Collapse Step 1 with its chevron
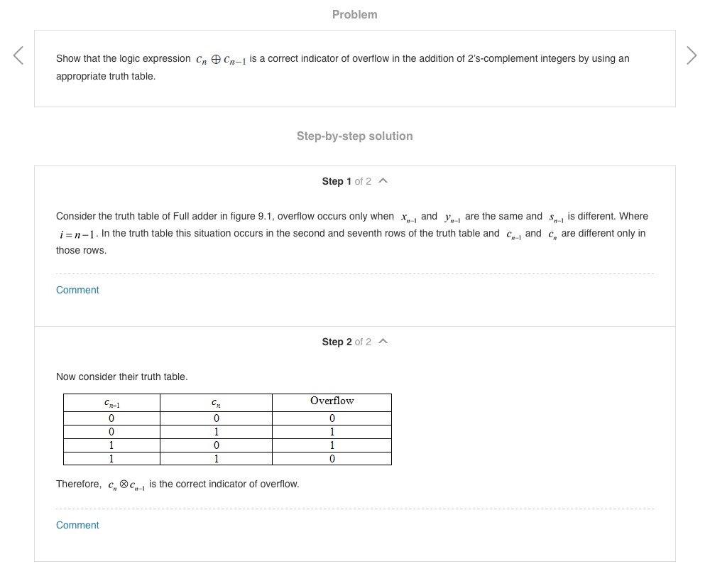This screenshot has width=710, height=569. [383, 181]
